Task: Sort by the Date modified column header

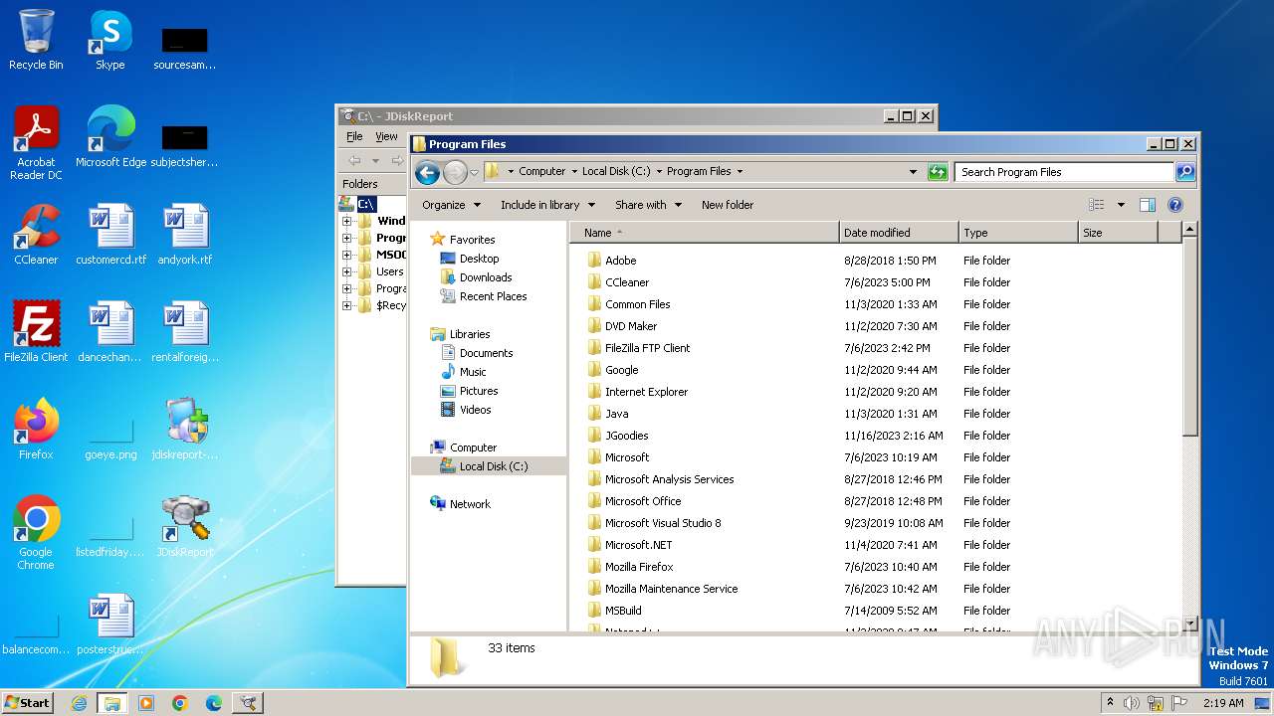Action: (899, 233)
